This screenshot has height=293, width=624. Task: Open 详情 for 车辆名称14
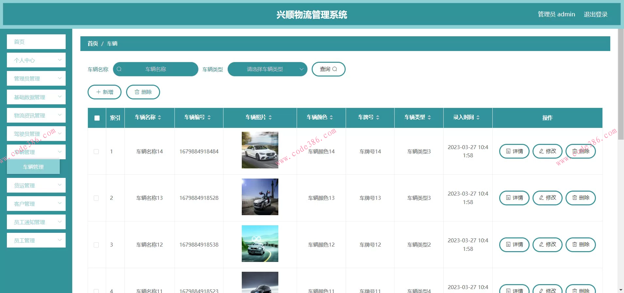tap(514, 151)
